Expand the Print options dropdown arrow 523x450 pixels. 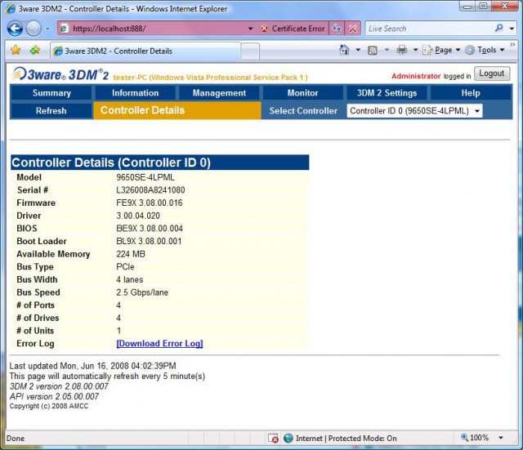tap(416, 50)
